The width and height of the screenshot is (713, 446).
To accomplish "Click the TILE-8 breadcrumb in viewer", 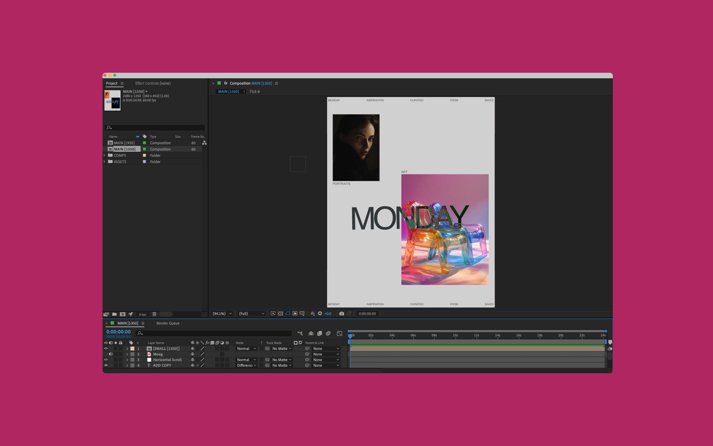I will tap(254, 92).
